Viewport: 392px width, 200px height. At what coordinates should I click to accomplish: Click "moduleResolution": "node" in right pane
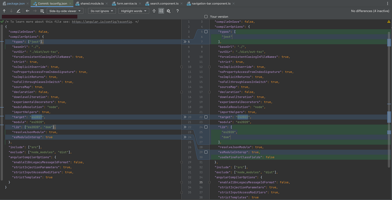(242, 107)
